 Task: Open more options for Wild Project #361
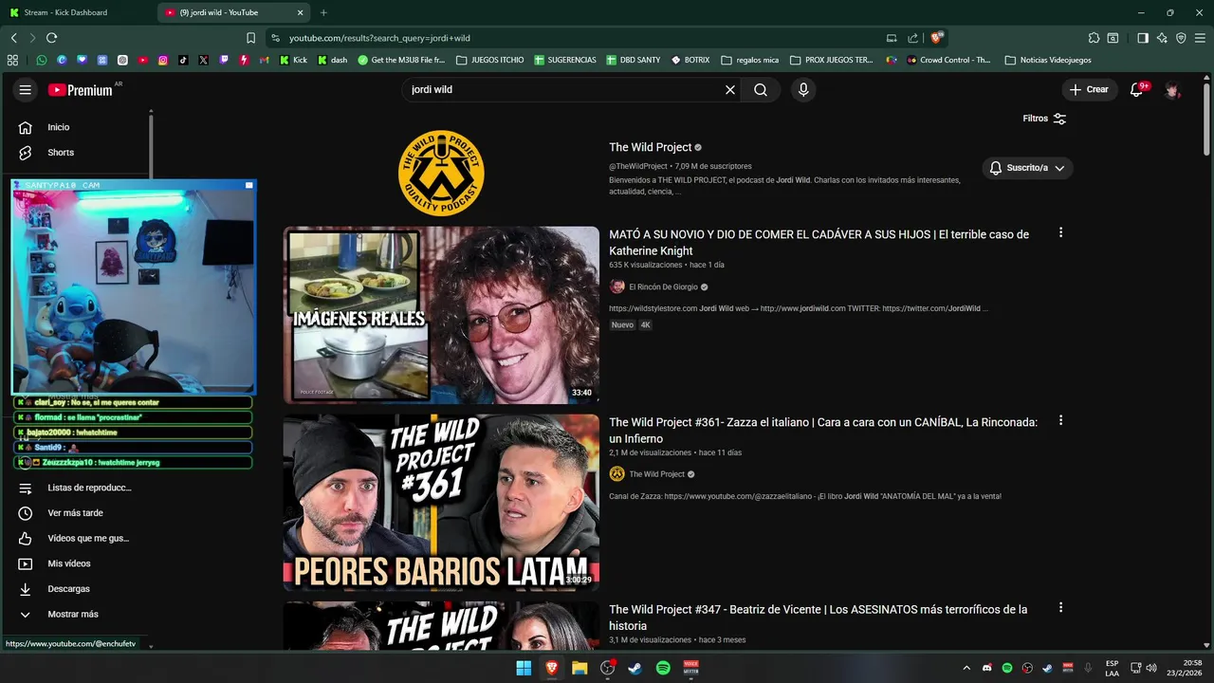(1060, 420)
